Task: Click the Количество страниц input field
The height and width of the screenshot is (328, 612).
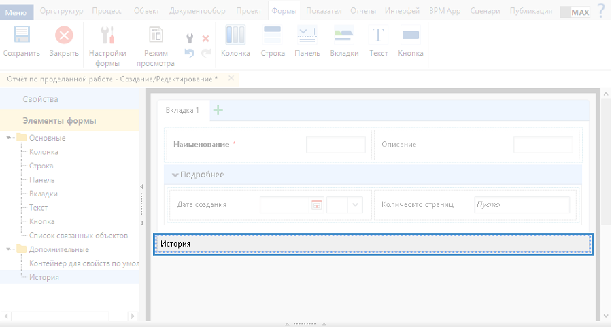Action: 522,204
